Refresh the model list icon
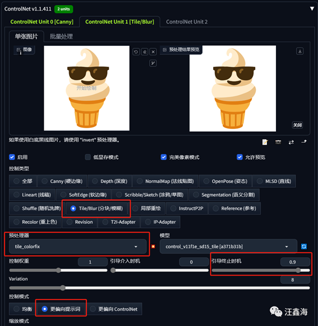 point(304,246)
